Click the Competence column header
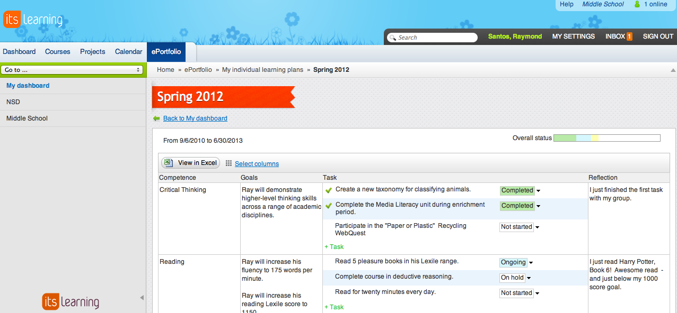The width and height of the screenshot is (677, 313). tap(178, 178)
